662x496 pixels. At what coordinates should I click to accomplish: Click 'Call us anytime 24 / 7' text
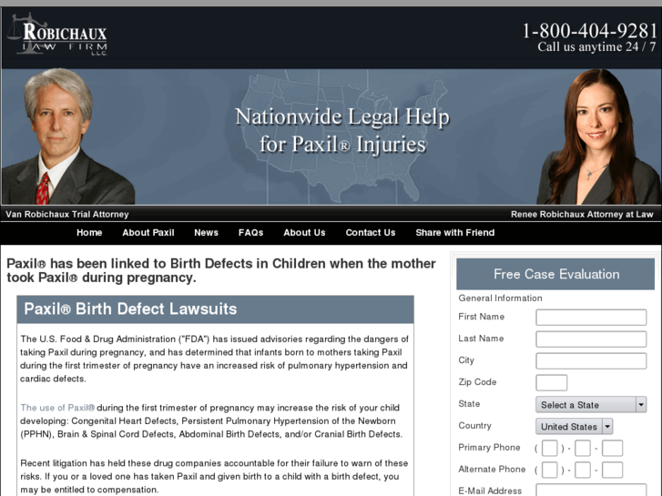[x=596, y=46]
